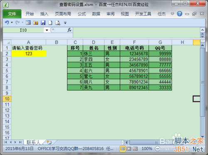Click previous sheet navigation arrow

pyautogui.click(x=10, y=142)
